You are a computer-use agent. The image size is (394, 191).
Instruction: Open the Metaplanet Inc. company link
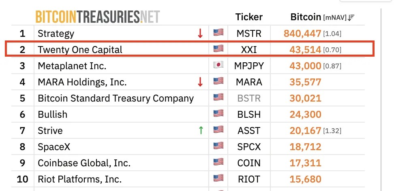(72, 66)
